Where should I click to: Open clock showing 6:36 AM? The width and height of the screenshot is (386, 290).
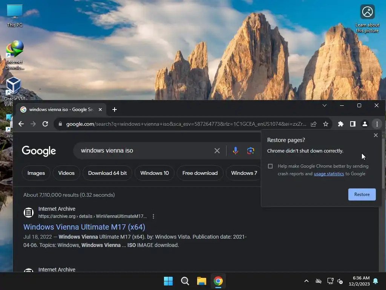[x=359, y=281]
